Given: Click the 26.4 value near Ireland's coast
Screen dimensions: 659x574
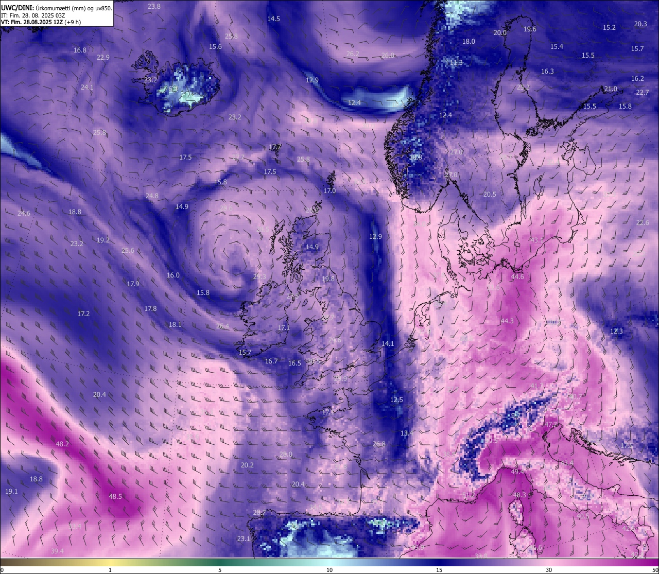Looking at the screenshot, I should [x=222, y=326].
